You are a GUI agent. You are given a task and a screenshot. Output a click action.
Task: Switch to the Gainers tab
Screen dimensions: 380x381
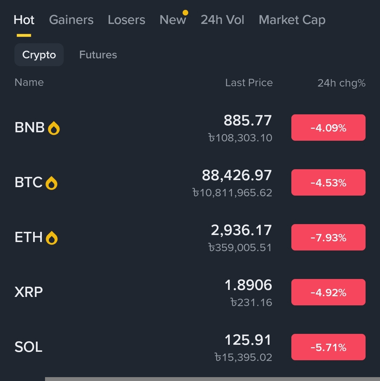tap(71, 20)
